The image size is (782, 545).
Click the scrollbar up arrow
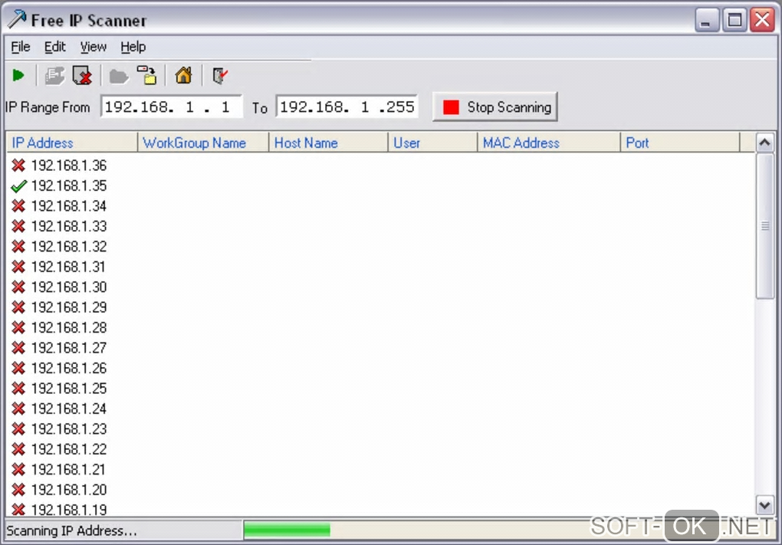coord(764,143)
